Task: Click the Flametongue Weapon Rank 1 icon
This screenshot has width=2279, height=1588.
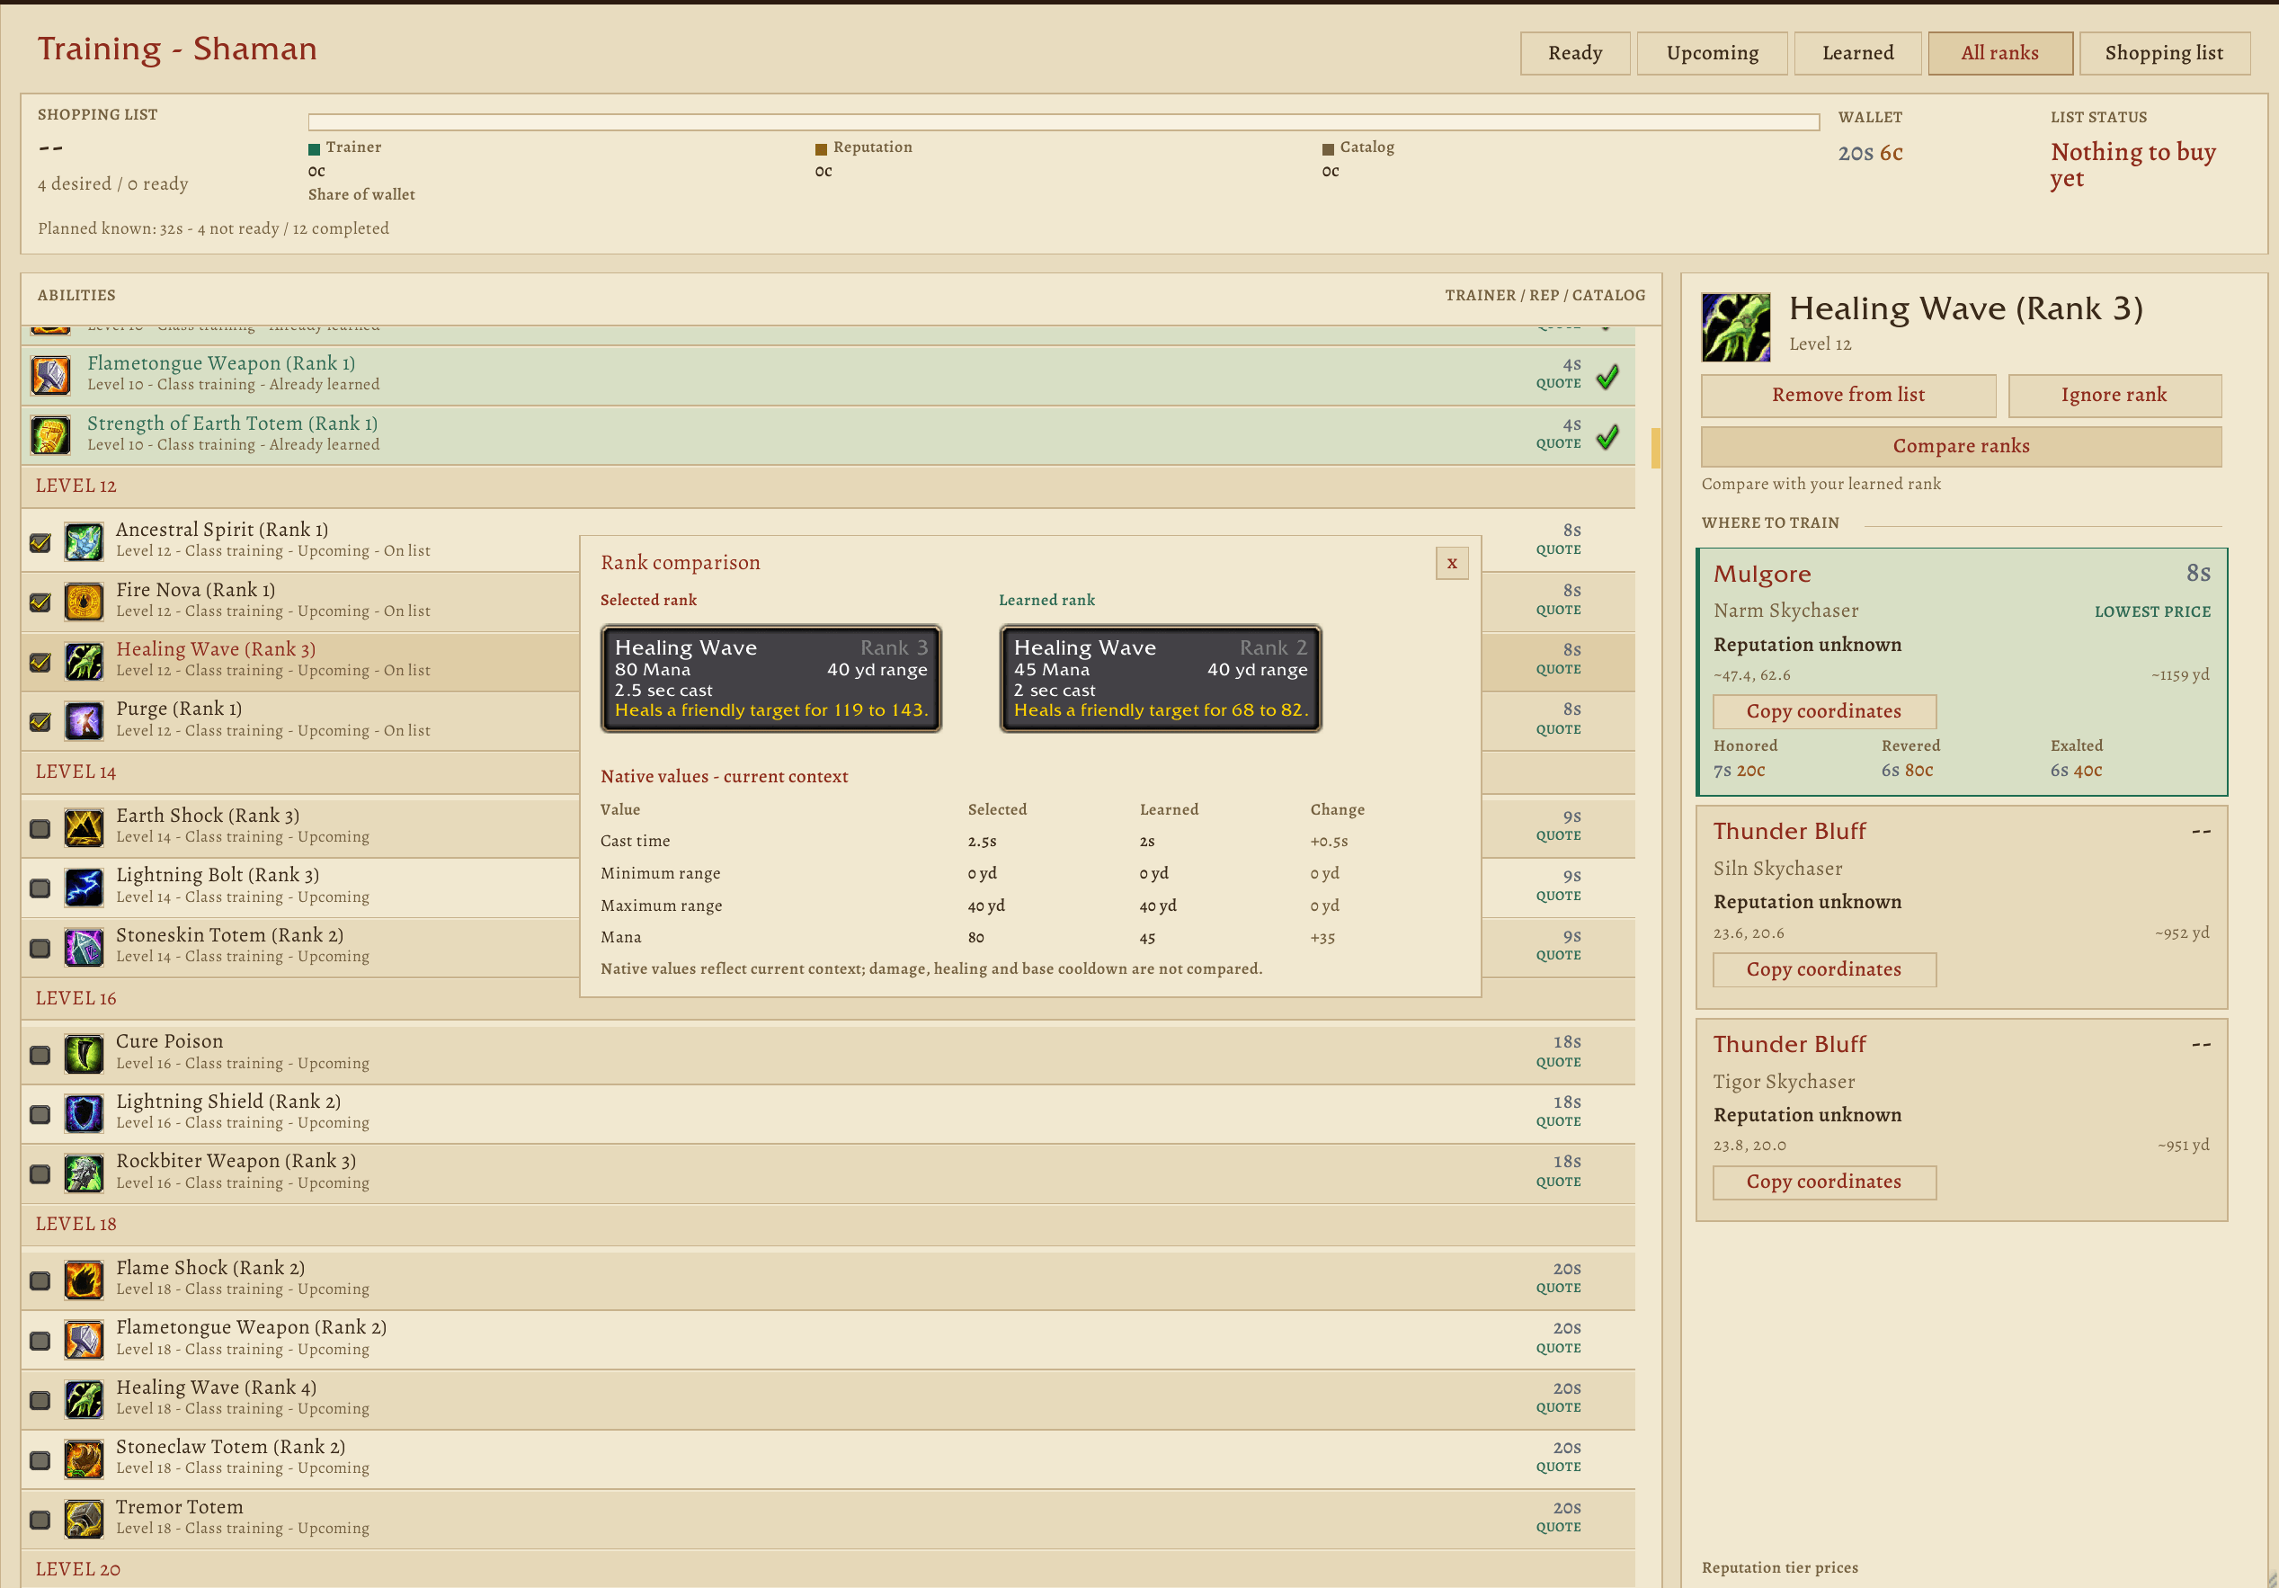Action: point(50,375)
